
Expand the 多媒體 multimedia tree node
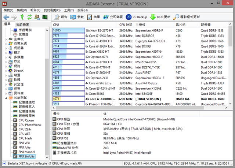coord(6,57)
